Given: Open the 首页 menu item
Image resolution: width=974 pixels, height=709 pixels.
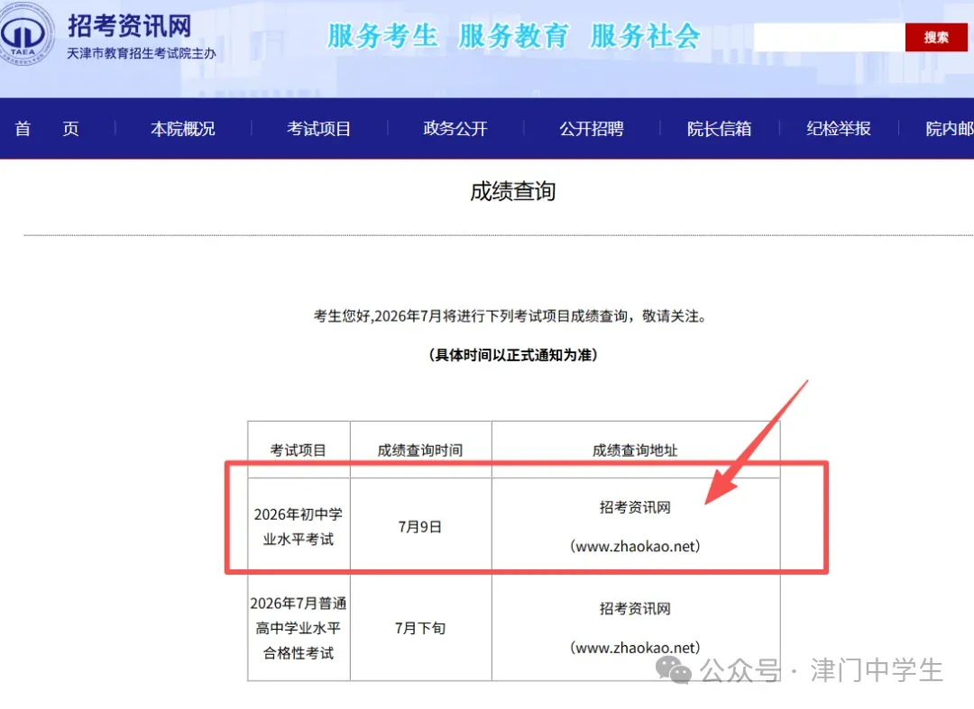Looking at the screenshot, I should point(47,129).
